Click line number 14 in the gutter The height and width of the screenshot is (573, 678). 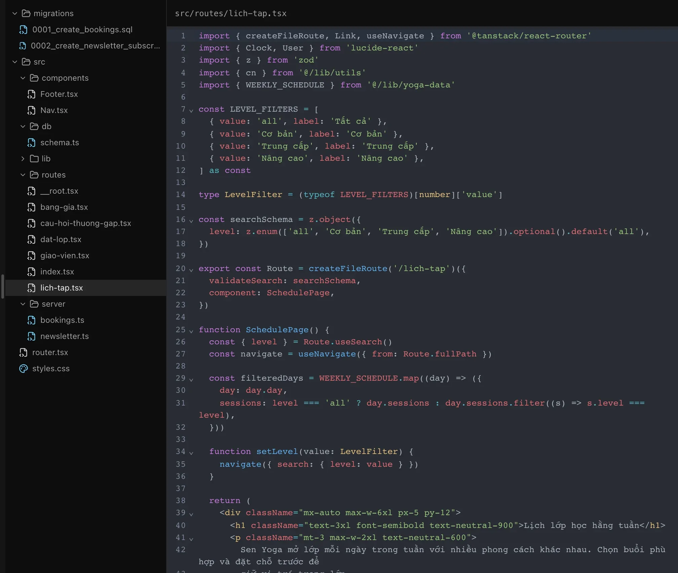(181, 194)
